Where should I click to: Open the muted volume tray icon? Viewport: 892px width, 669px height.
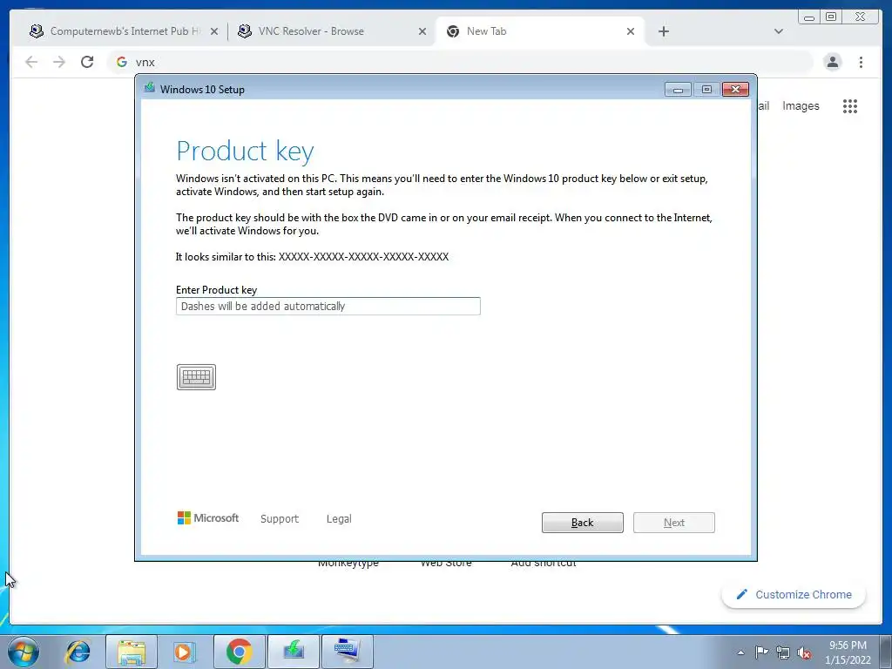pyautogui.click(x=804, y=653)
